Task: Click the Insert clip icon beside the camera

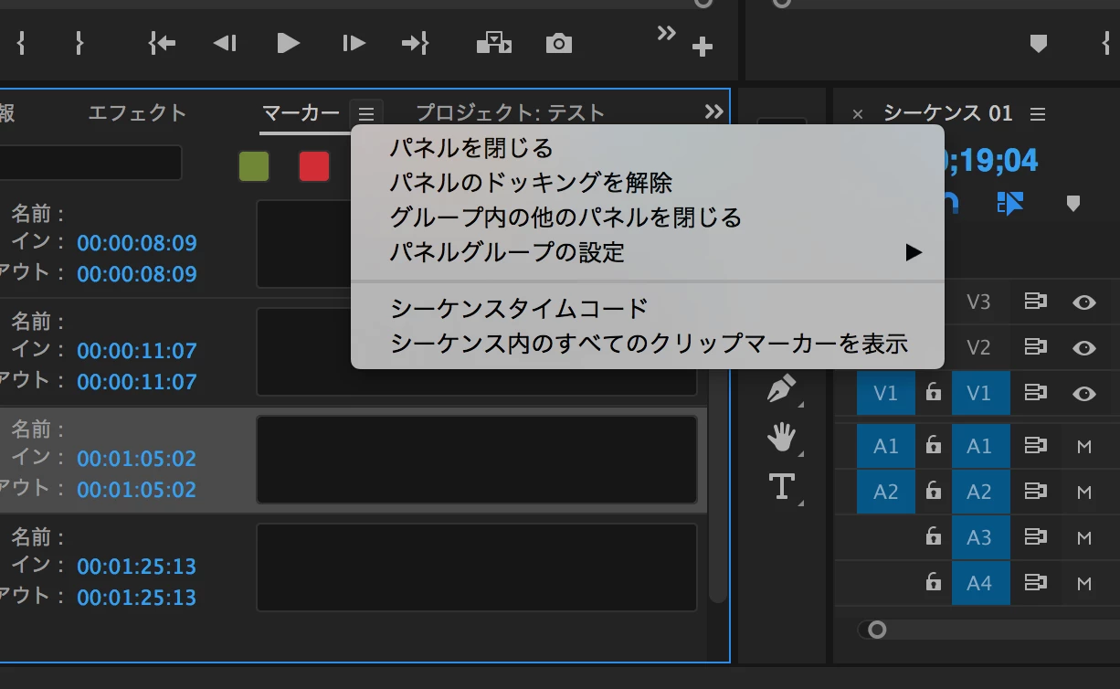Action: 494,43
